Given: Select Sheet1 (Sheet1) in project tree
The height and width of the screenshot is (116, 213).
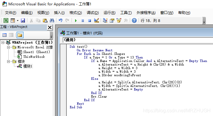Looking at the screenshot, I should point(37,52).
